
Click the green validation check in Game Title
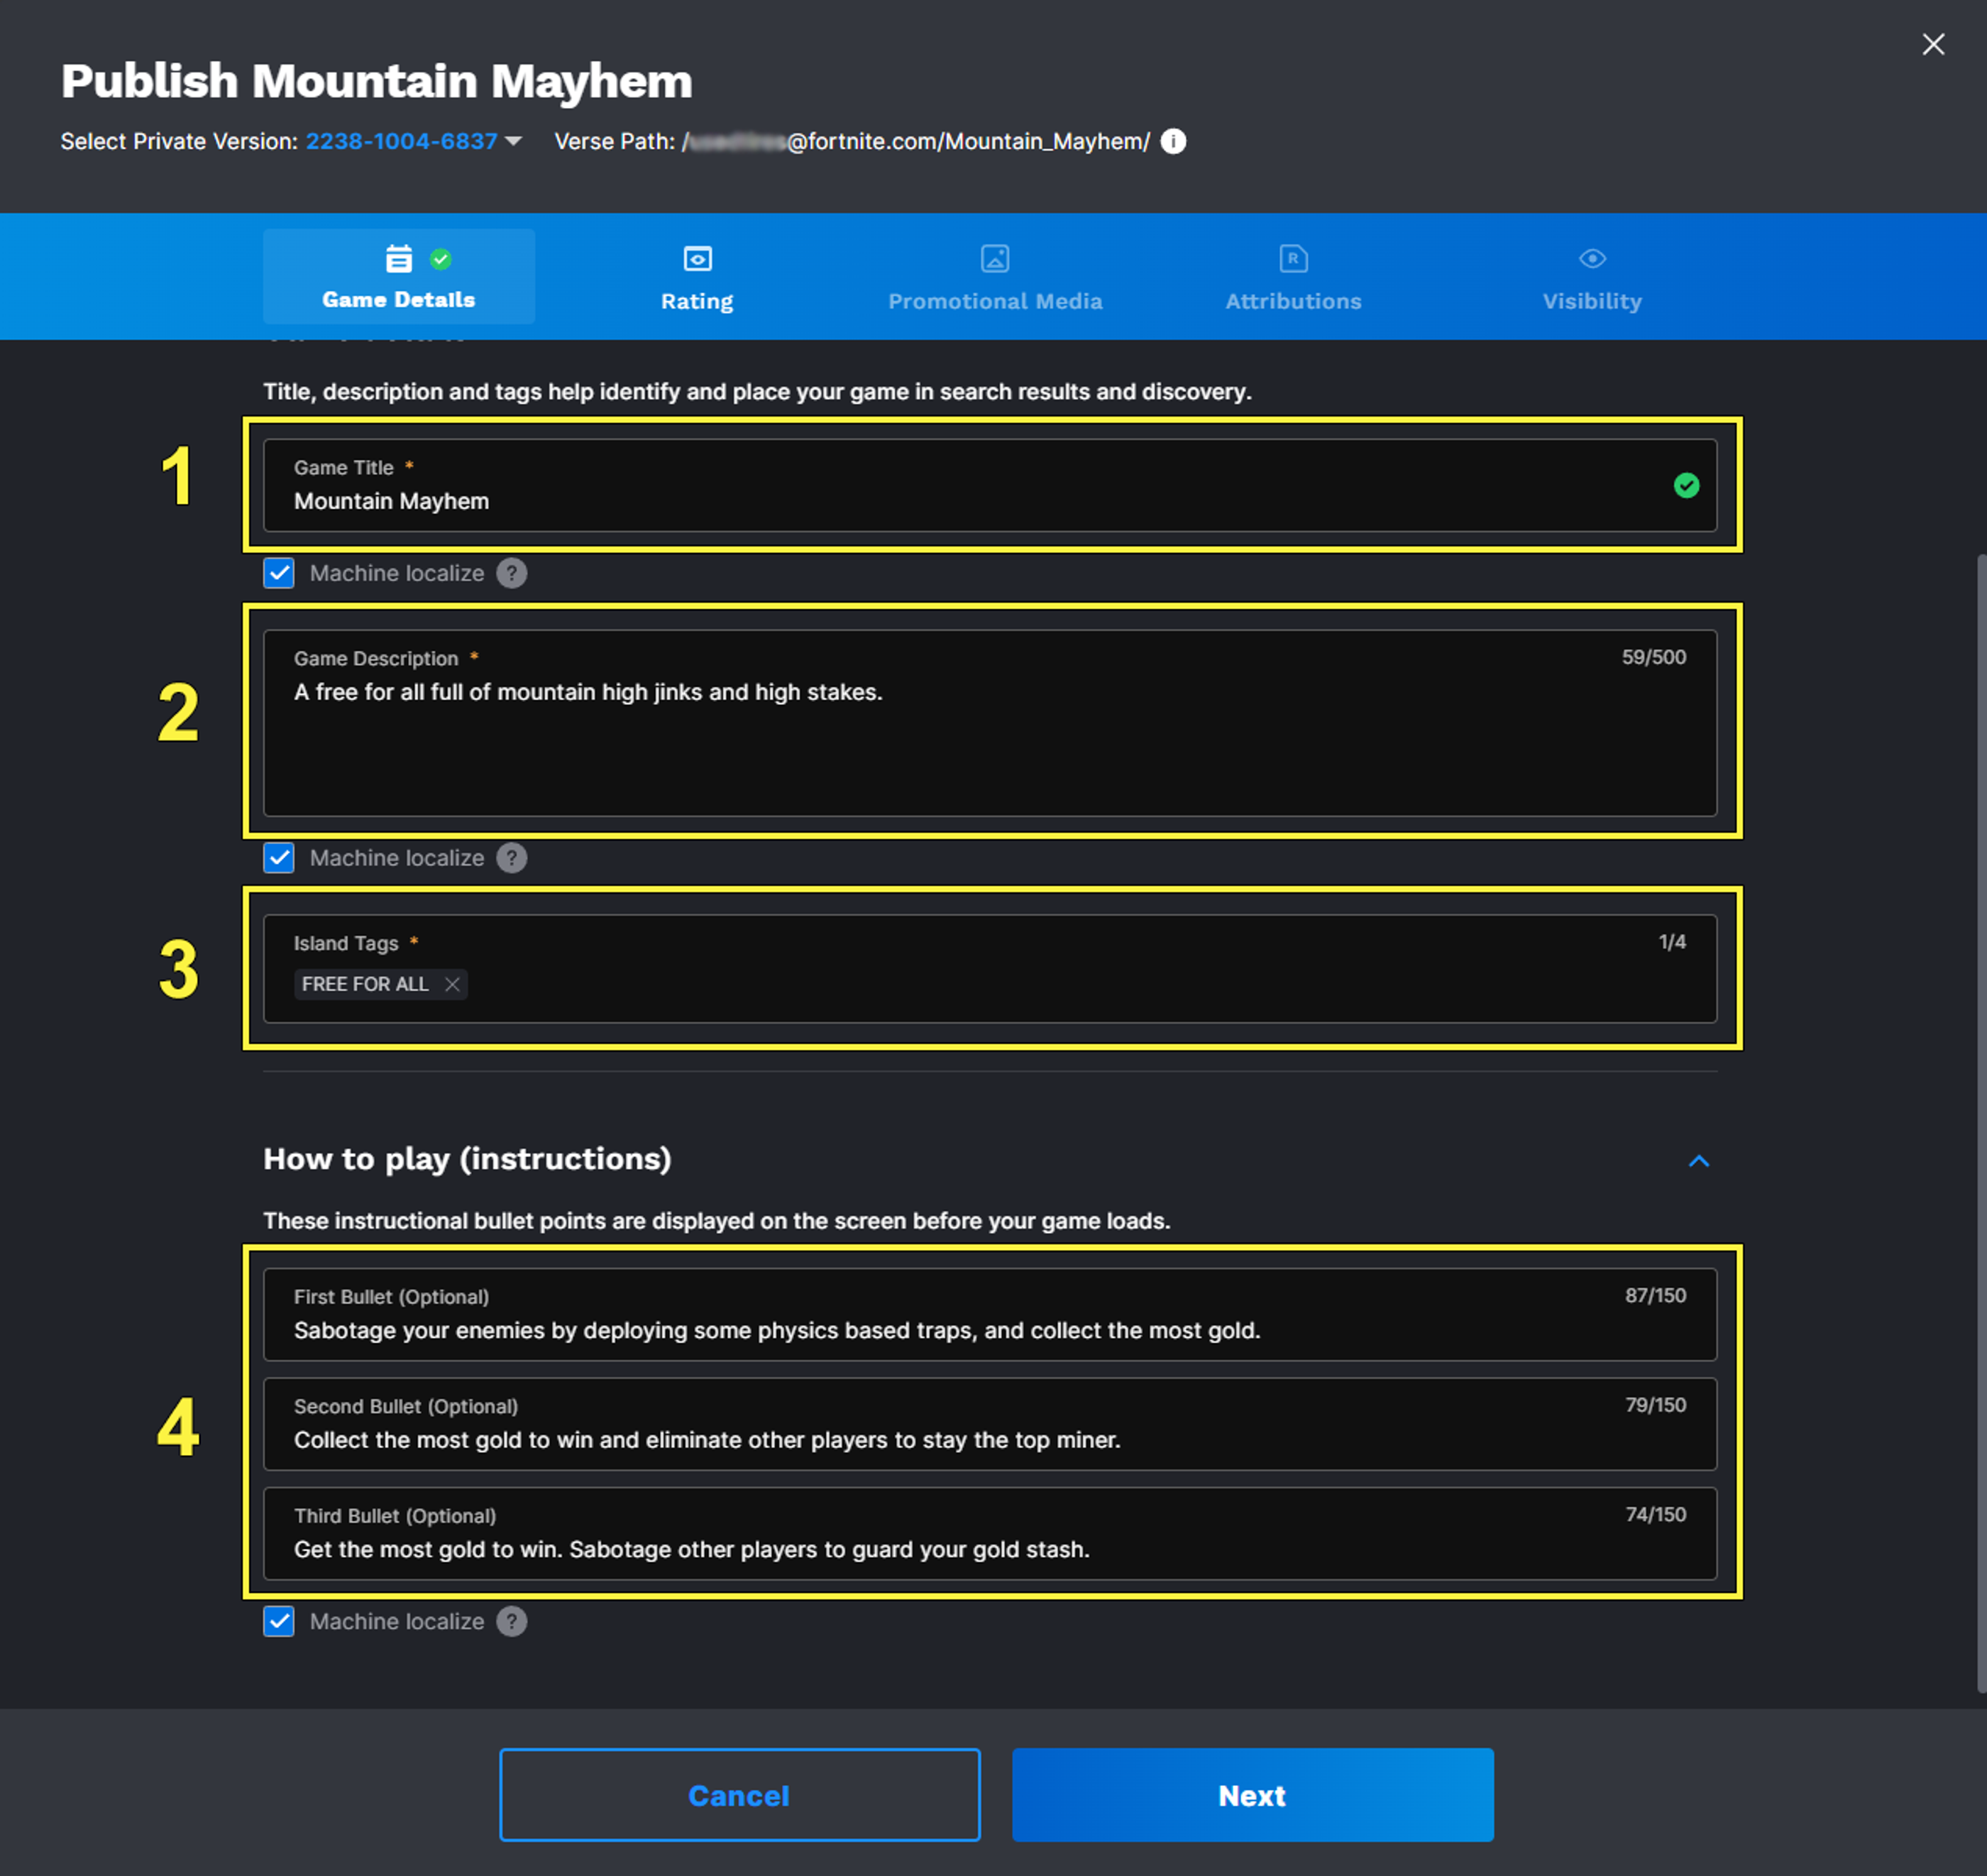[1686, 485]
